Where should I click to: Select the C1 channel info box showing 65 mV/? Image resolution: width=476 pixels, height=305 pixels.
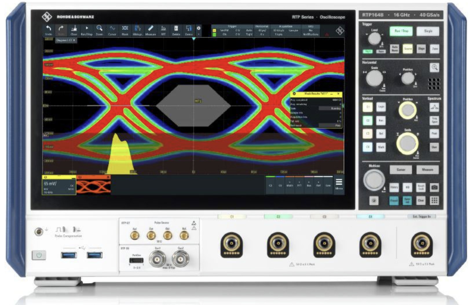coord(59,185)
